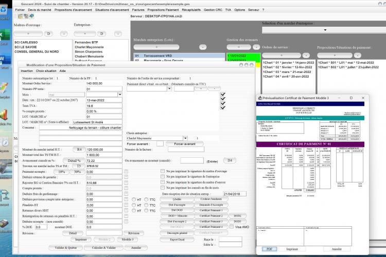Click the Révision button
The width and height of the screenshot is (386, 257).
[x=134, y=233]
